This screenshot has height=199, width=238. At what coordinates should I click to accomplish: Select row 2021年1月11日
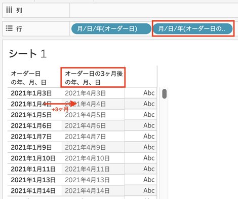(x=33, y=169)
